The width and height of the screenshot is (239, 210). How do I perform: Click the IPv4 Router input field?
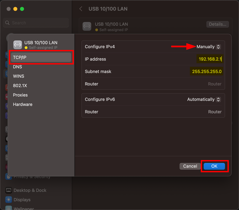pos(215,84)
